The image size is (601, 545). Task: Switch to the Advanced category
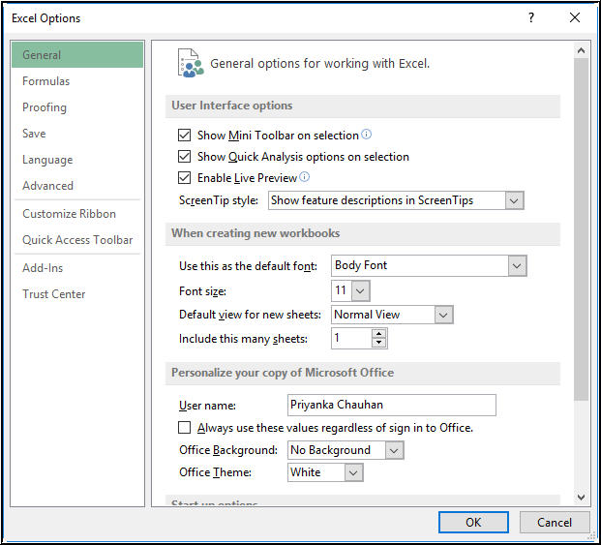tap(77, 185)
